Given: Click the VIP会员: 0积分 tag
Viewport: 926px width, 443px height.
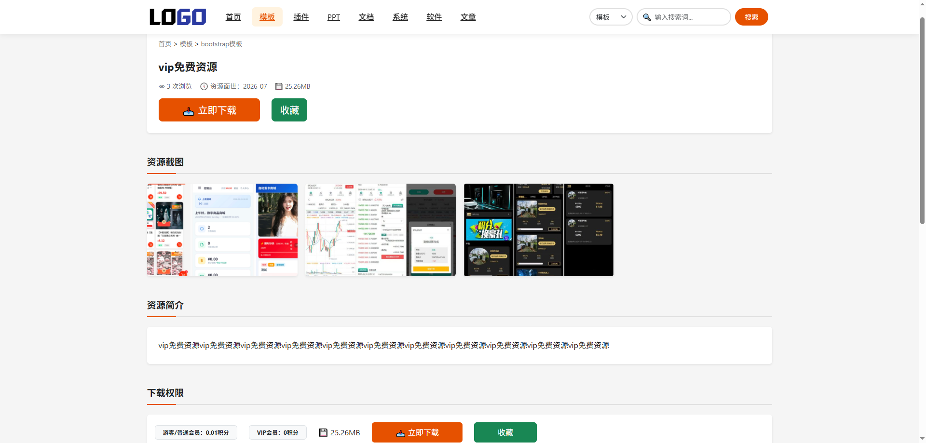Looking at the screenshot, I should (278, 432).
